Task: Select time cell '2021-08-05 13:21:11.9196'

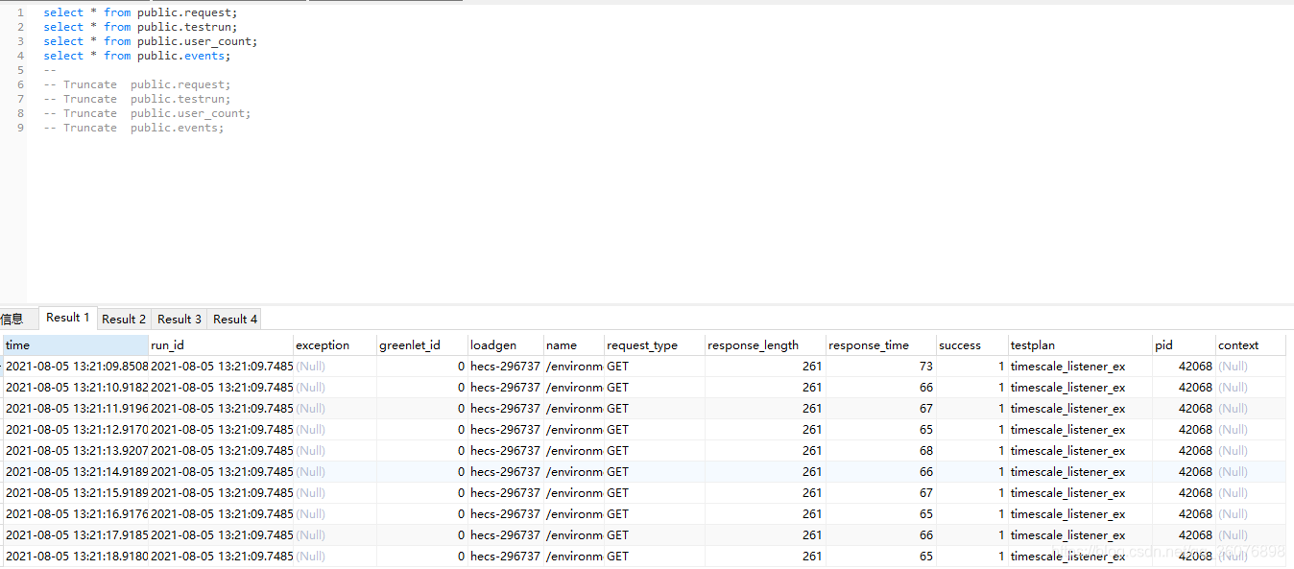Action: click(x=77, y=409)
